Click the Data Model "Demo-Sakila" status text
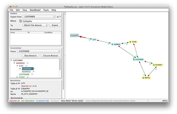Viewport: 177px width, 114px height. (x=72, y=101)
